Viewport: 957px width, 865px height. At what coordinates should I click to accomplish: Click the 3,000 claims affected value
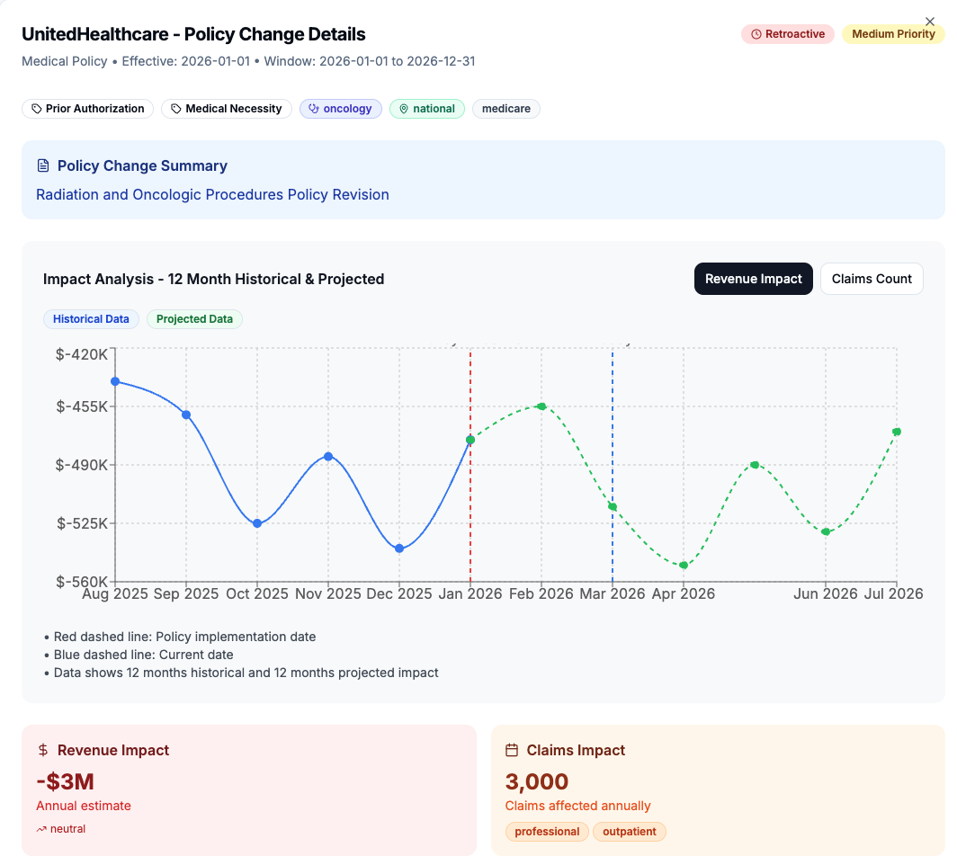537,781
